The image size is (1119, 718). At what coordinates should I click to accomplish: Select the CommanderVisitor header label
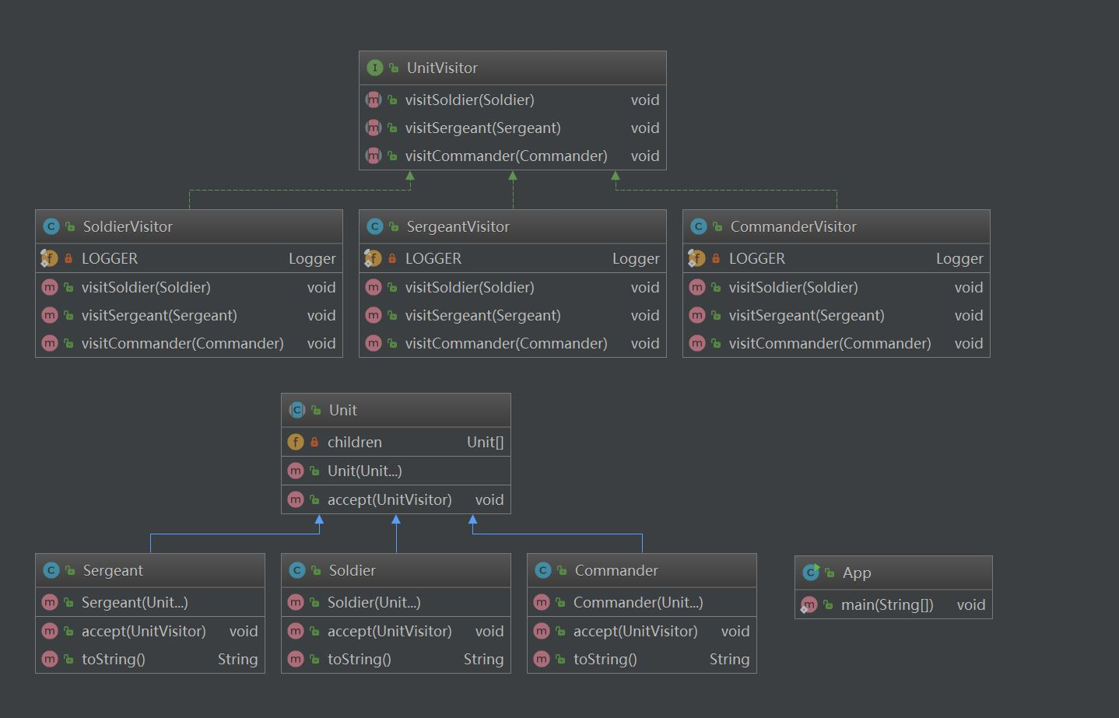[793, 226]
